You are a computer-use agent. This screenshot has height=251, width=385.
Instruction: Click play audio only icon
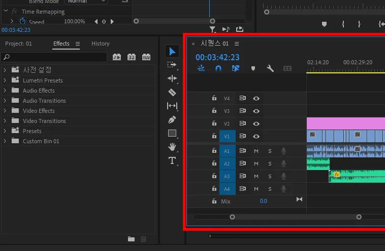(226, 29)
